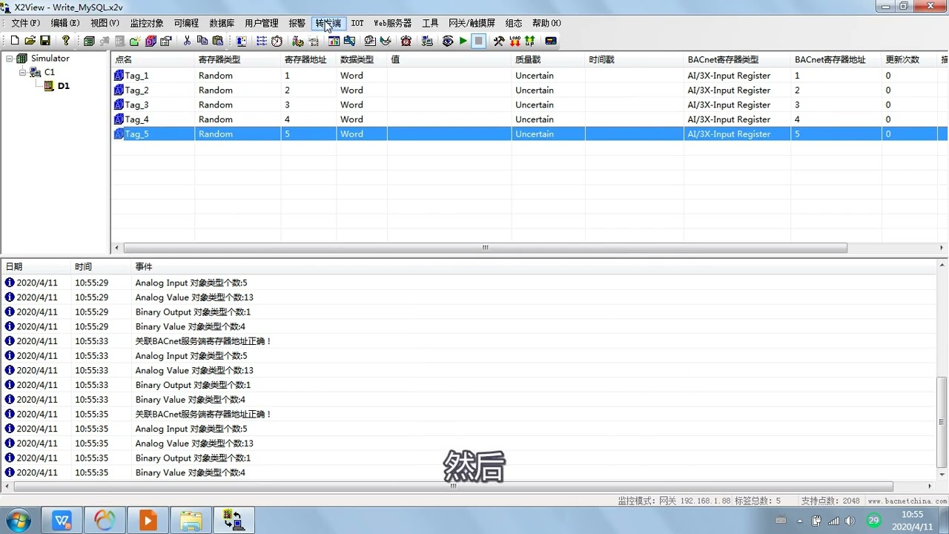The image size is (949, 534).
Task: Save the project with the floppy icon
Action: point(45,41)
